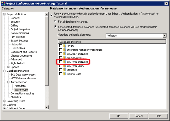170x121 pixels.
Task: Collapse the Project definition tree node
Action: (x=4, y=14)
